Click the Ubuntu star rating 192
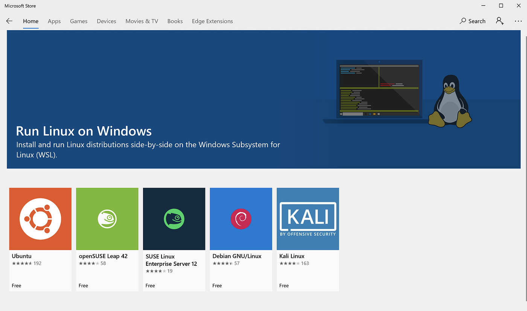527x311 pixels. tap(27, 263)
